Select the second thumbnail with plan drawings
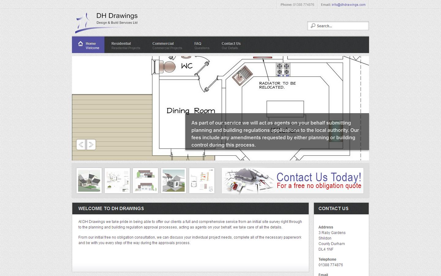441x276 pixels. click(x=117, y=181)
